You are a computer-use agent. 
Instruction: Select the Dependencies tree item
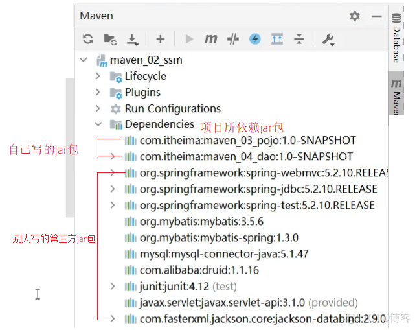coord(159,124)
